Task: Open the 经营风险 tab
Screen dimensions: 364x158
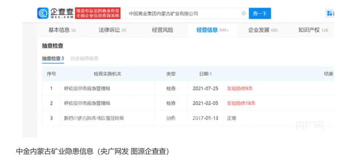Action: [x=162, y=30]
